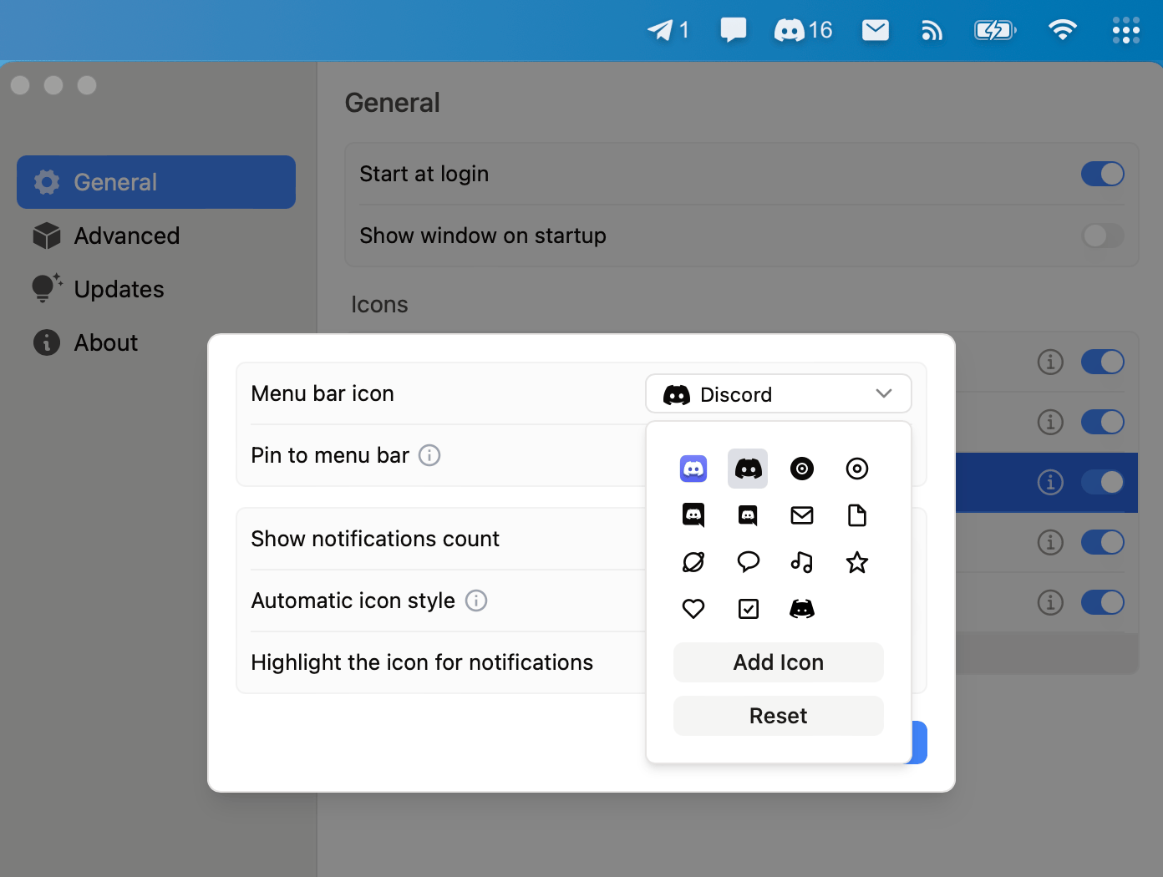This screenshot has height=877, width=1163.
Task: Pick the filled target circle icon
Action: [x=802, y=469]
